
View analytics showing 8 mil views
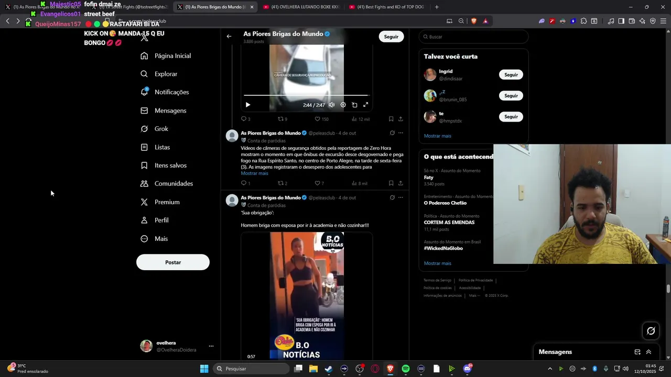pos(359,183)
